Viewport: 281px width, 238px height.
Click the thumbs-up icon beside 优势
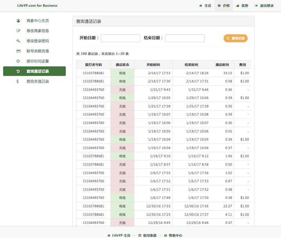point(238,6)
